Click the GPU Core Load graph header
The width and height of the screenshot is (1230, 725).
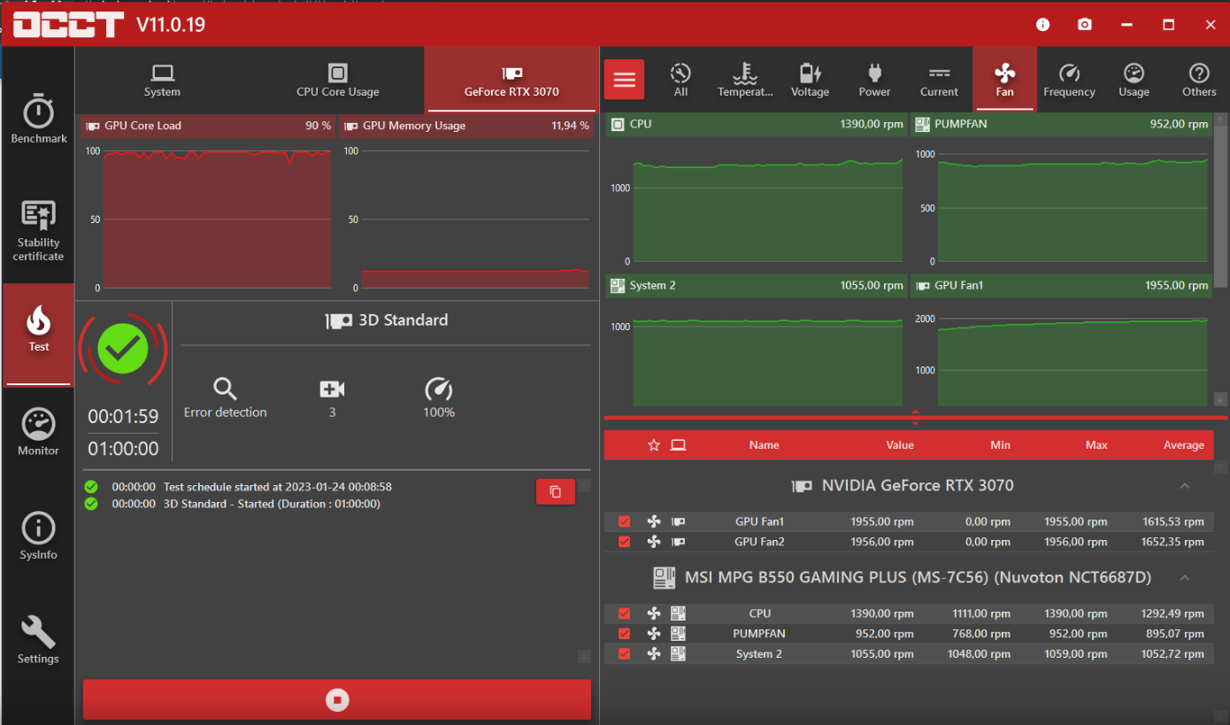pyautogui.click(x=208, y=126)
